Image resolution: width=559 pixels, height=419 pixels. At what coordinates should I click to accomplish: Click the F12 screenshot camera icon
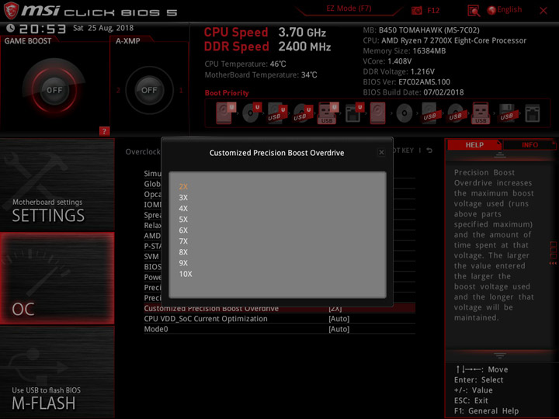(417, 10)
